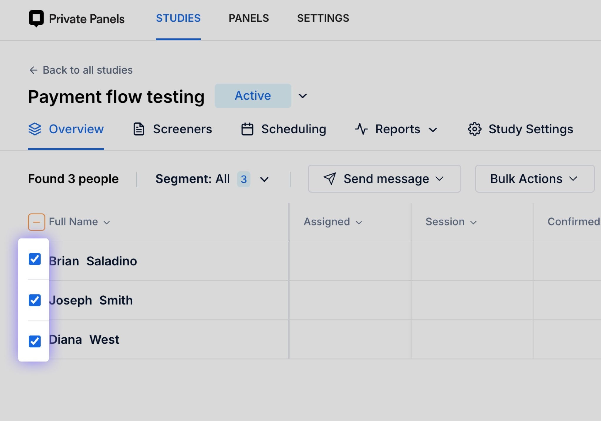Screen dimensions: 601x421
Task: Click the Scheduling calendar icon
Action: [247, 129]
